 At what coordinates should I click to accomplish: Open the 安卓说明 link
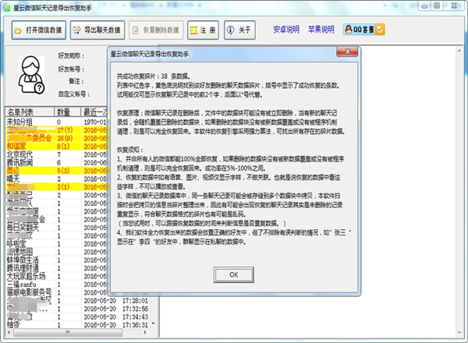coord(285,30)
